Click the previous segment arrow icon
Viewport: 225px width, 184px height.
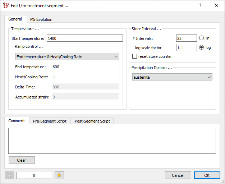click(x=9, y=175)
